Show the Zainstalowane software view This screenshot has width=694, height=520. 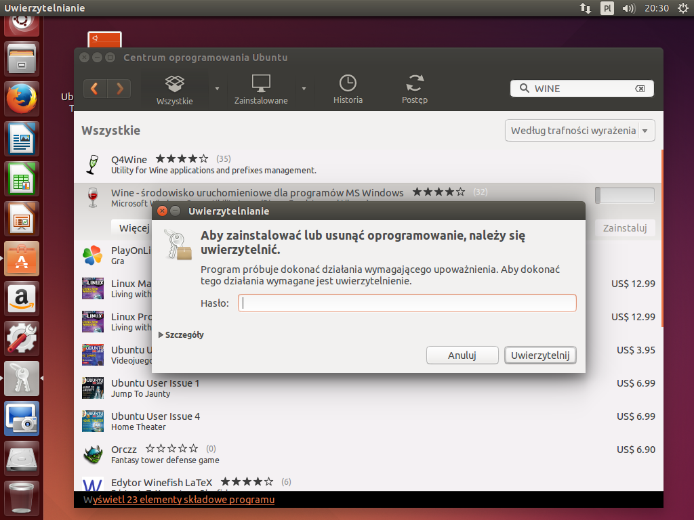(x=261, y=89)
